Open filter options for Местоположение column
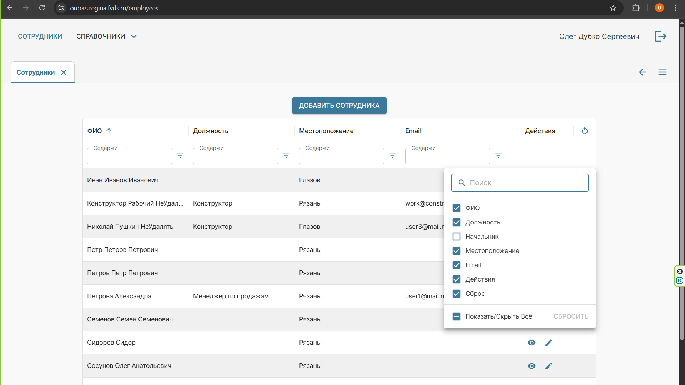 [x=392, y=156]
